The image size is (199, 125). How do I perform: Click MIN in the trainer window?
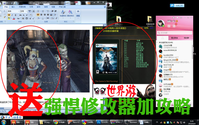click(x=146, y=28)
